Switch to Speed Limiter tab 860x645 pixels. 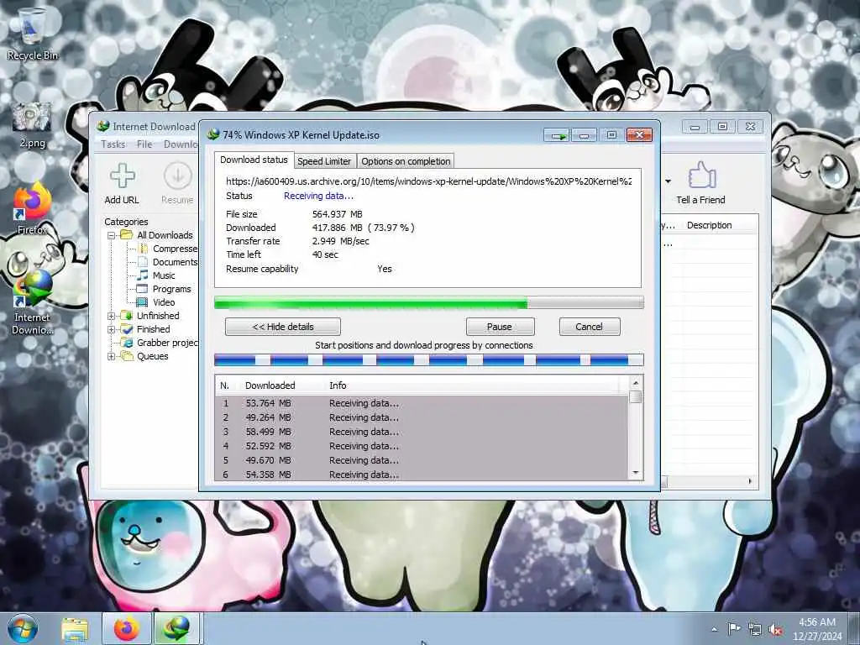point(324,161)
